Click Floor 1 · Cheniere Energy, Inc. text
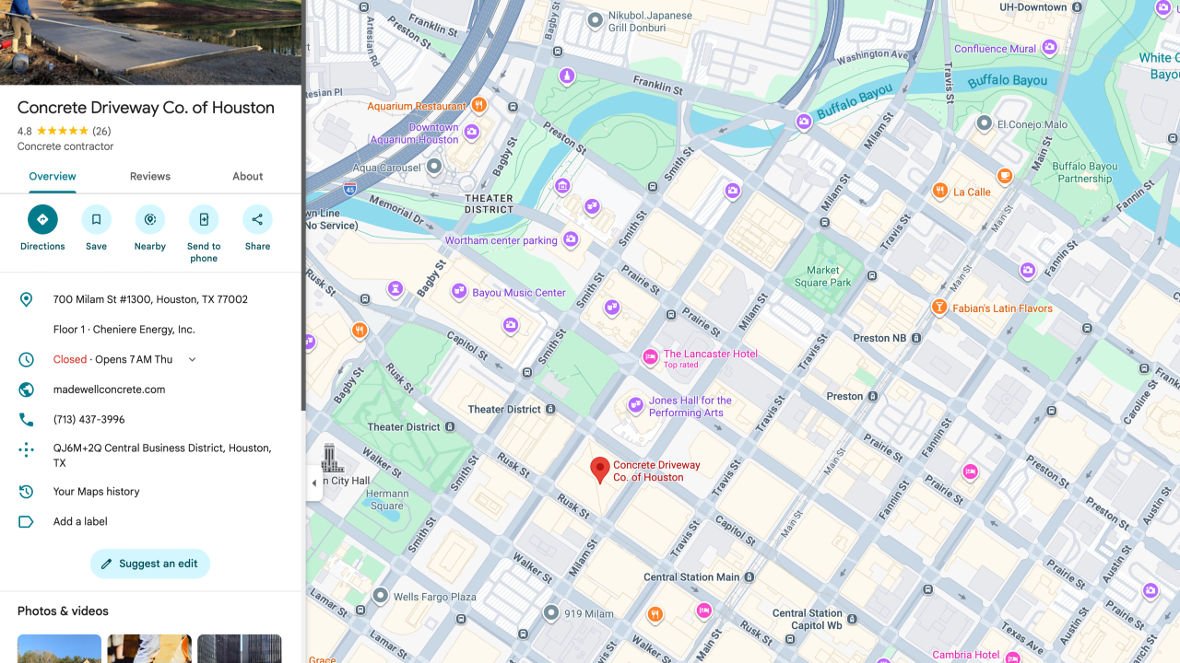 tap(124, 329)
